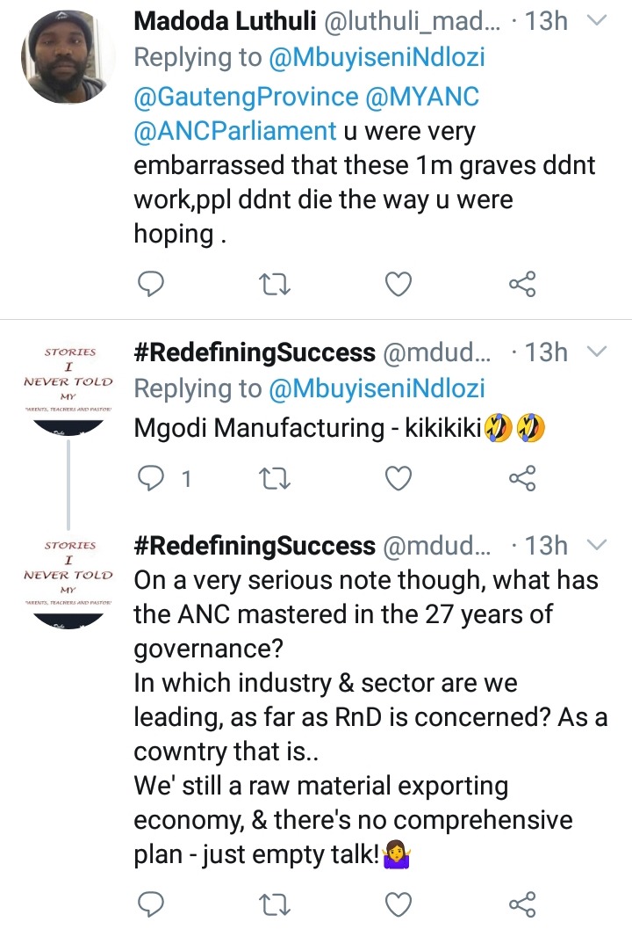Visit @MYANC profile mention

pyautogui.click(x=422, y=97)
